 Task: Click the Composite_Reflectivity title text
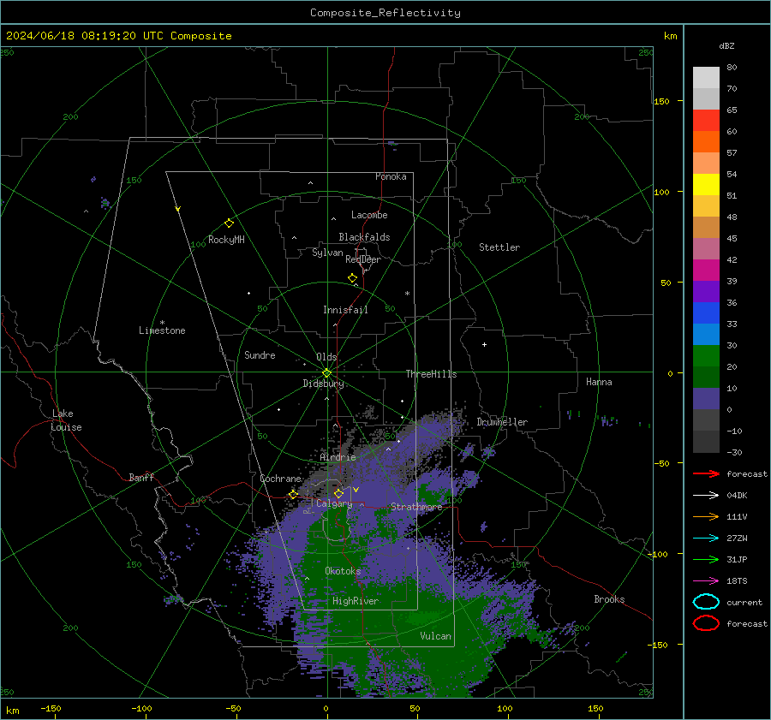385,13
